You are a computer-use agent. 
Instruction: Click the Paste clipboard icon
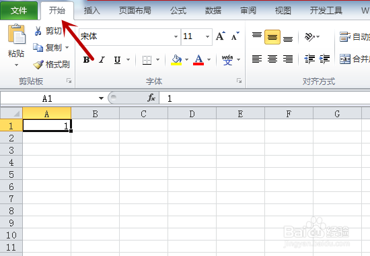pyautogui.click(x=17, y=34)
